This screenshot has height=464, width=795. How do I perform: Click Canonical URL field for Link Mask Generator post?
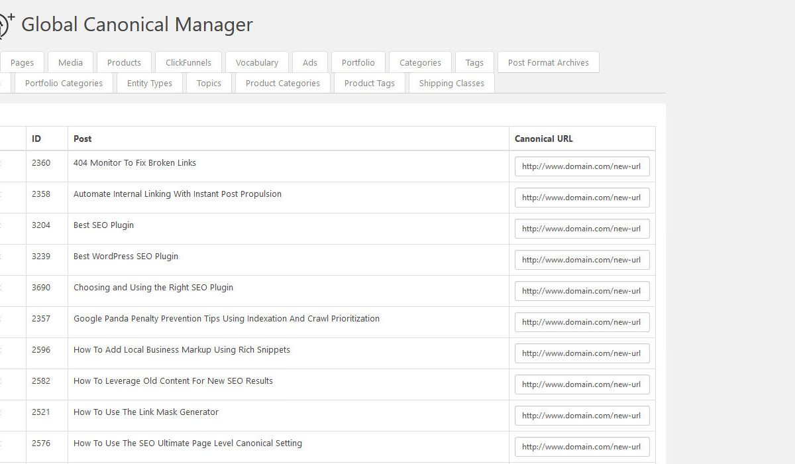[582, 416]
